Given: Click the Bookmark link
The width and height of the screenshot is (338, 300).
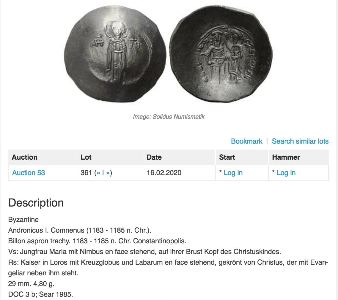Looking at the screenshot, I should pos(247,141).
